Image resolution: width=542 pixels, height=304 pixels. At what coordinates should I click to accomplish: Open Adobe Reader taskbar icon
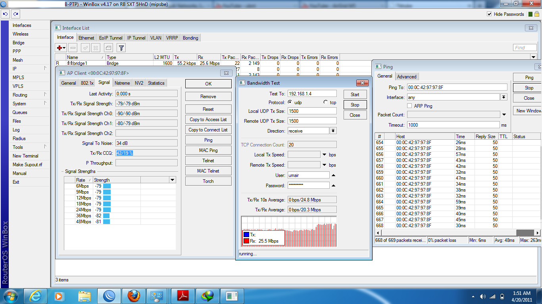coord(182,296)
